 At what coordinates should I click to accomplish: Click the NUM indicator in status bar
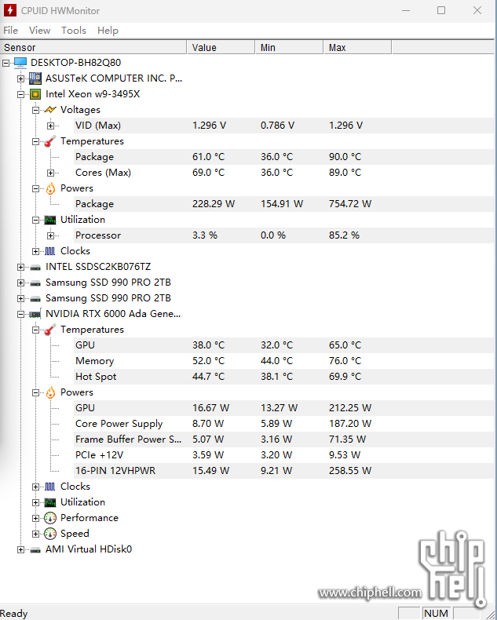point(436,613)
